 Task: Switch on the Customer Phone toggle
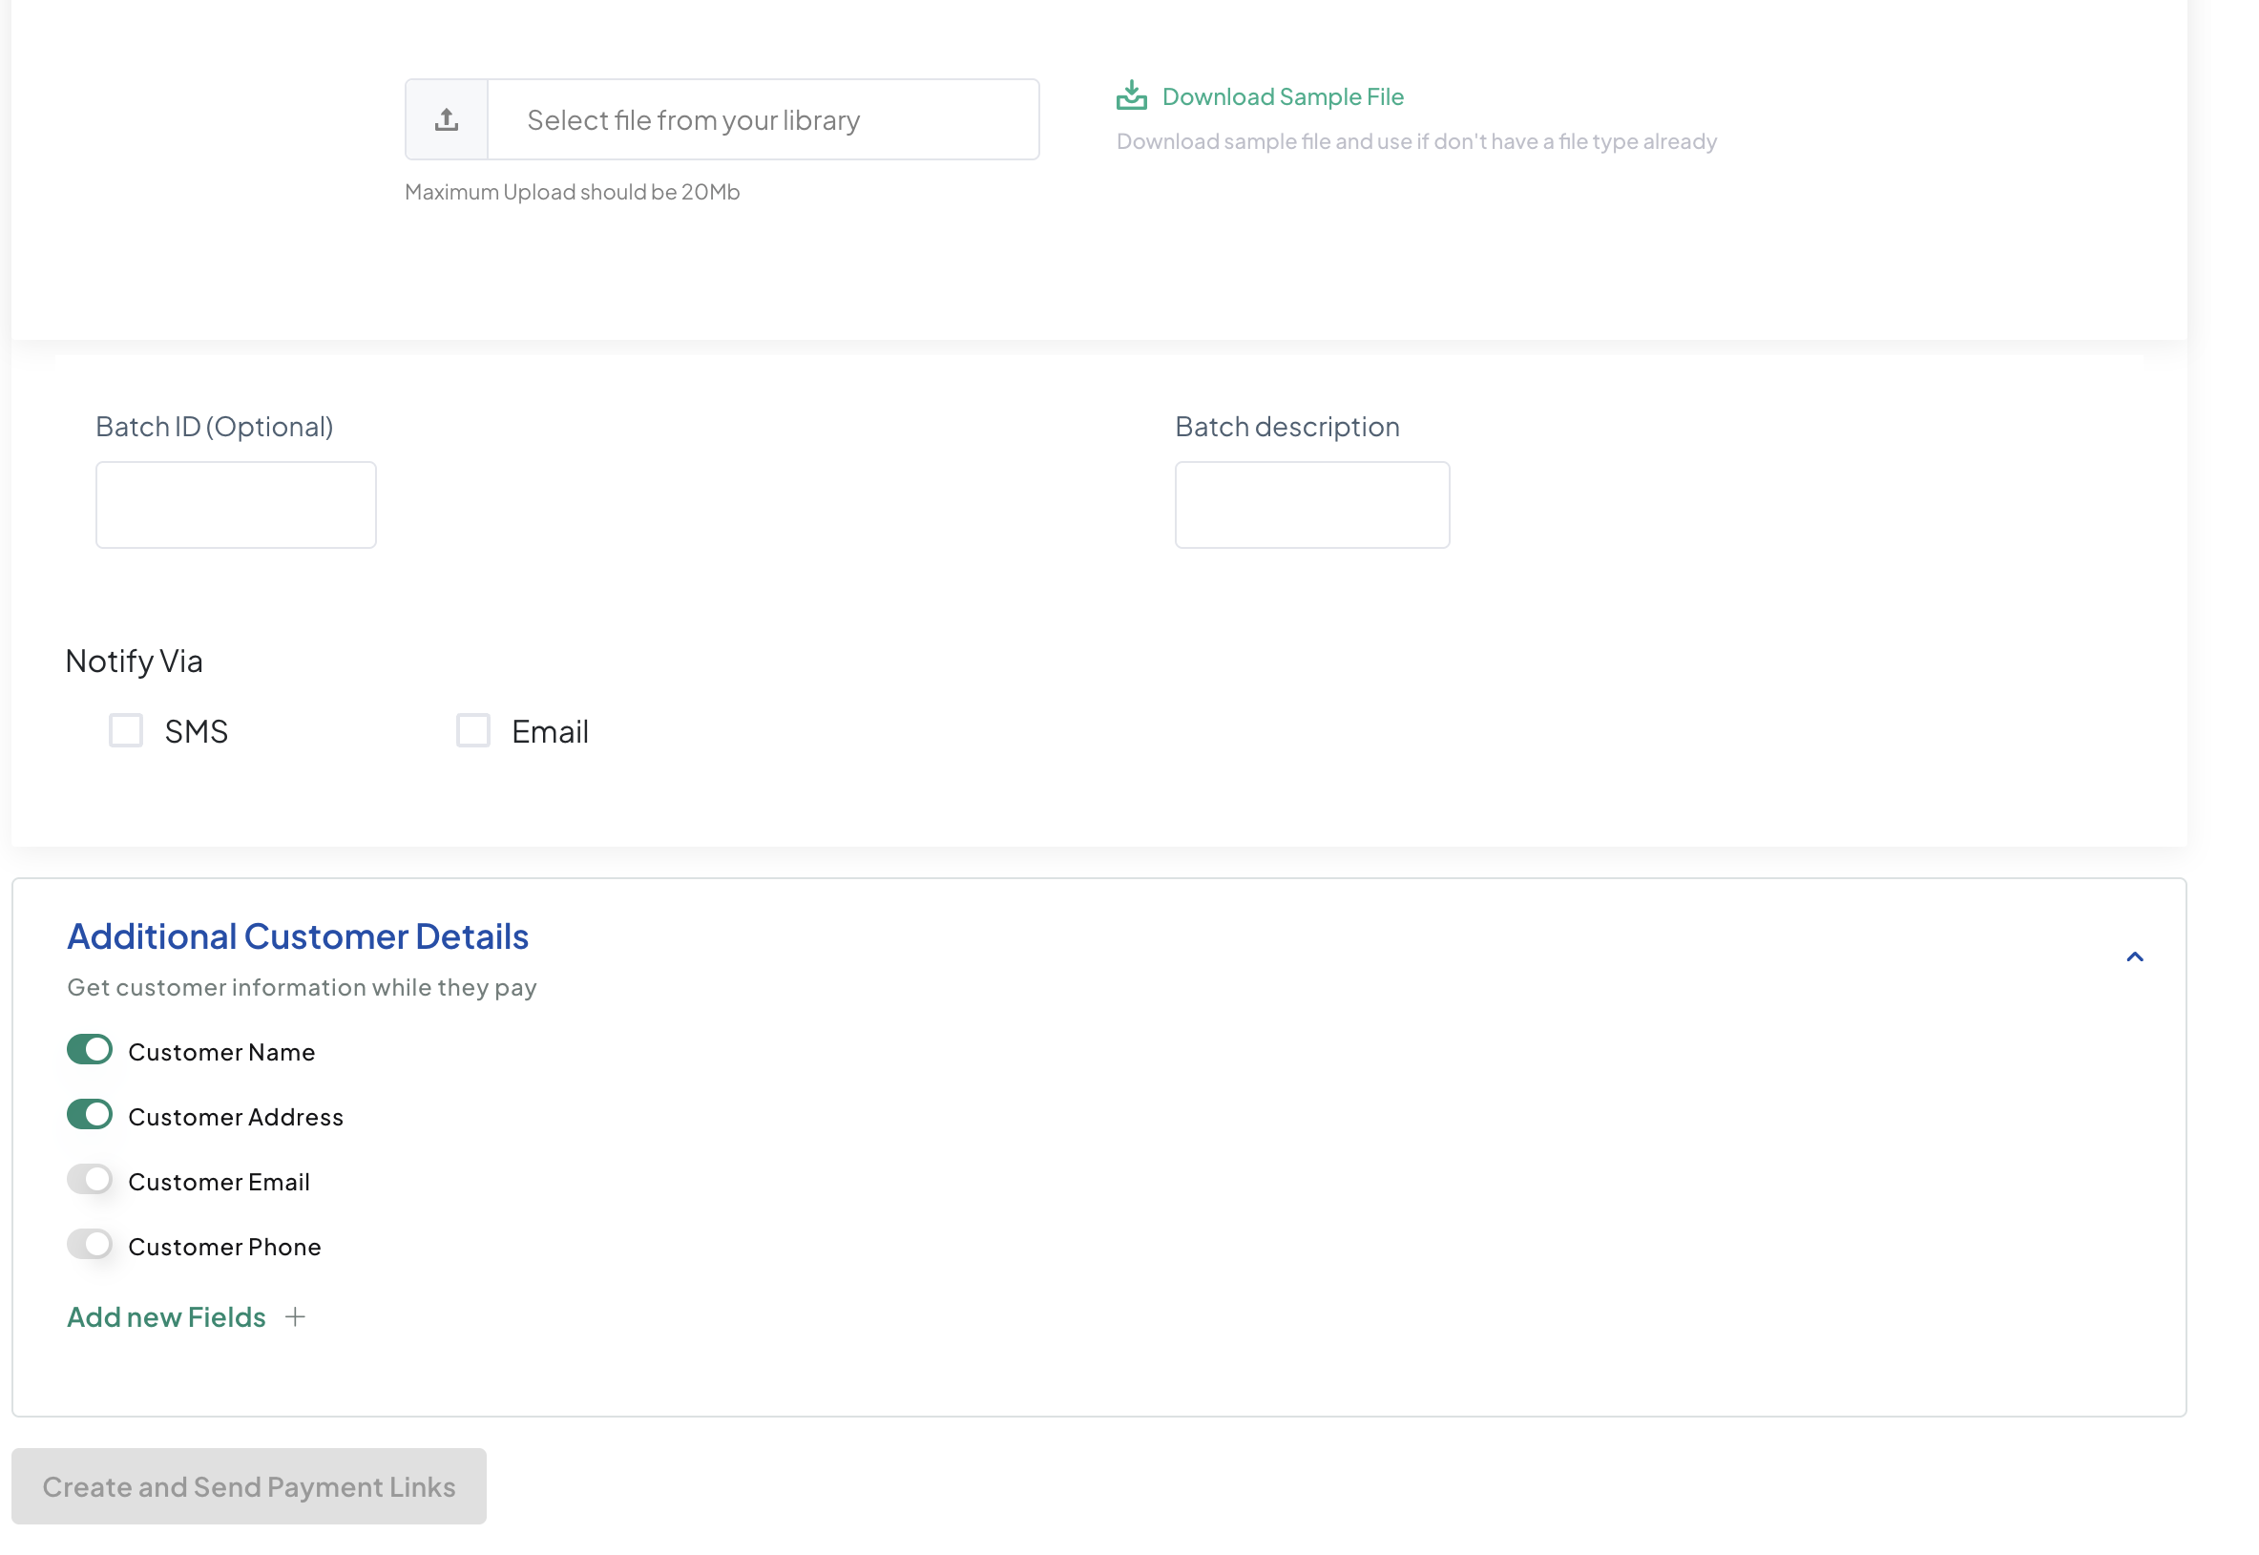click(x=90, y=1244)
